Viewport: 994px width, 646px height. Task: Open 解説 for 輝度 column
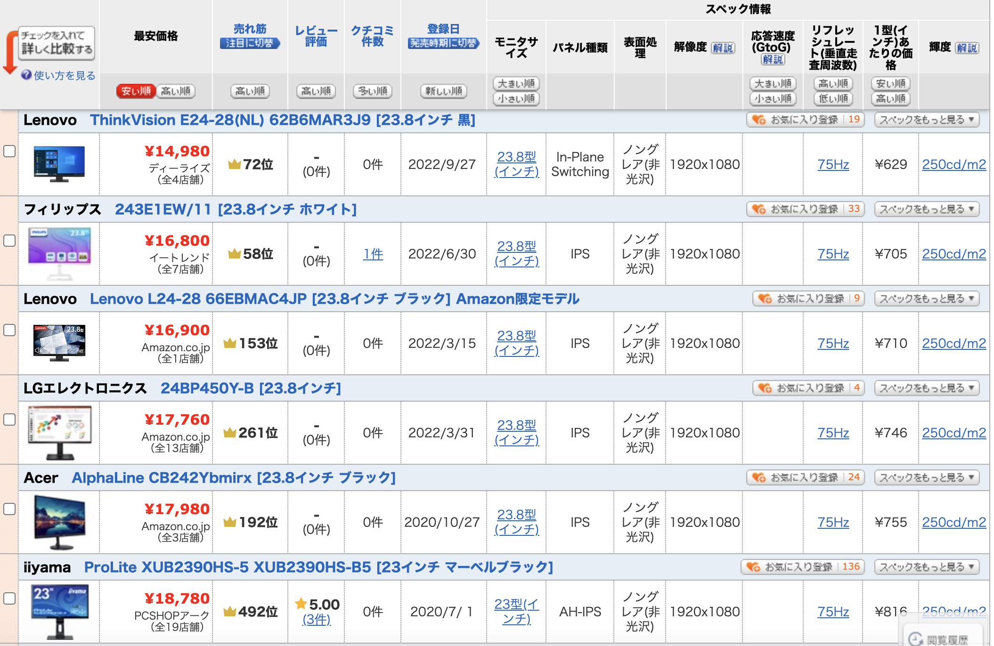coord(967,48)
